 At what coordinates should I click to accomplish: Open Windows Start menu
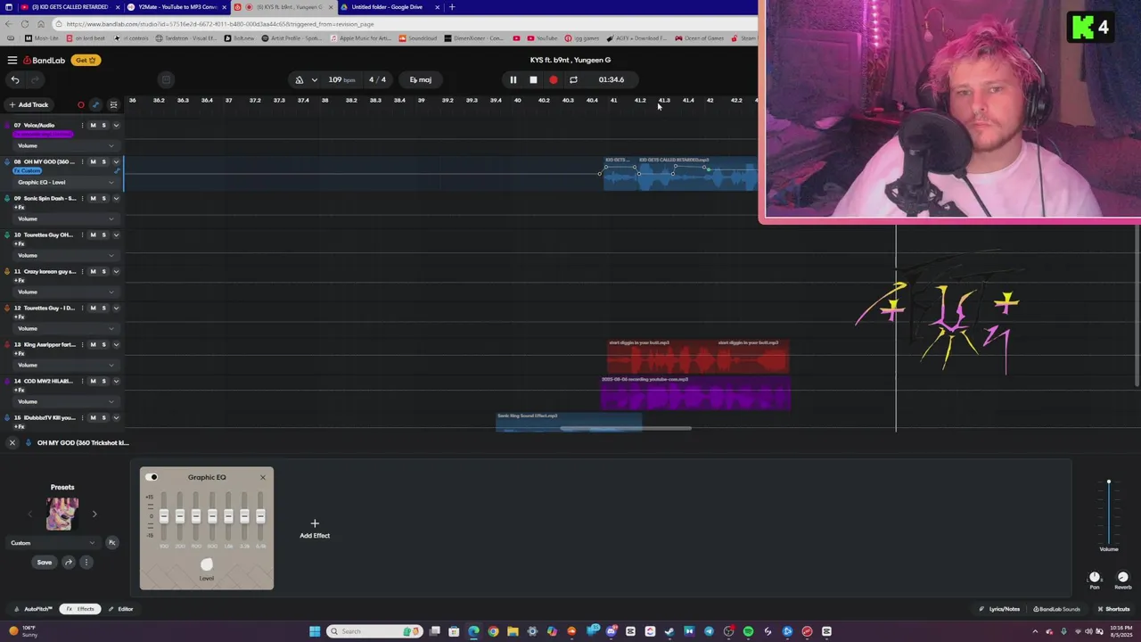[315, 631]
